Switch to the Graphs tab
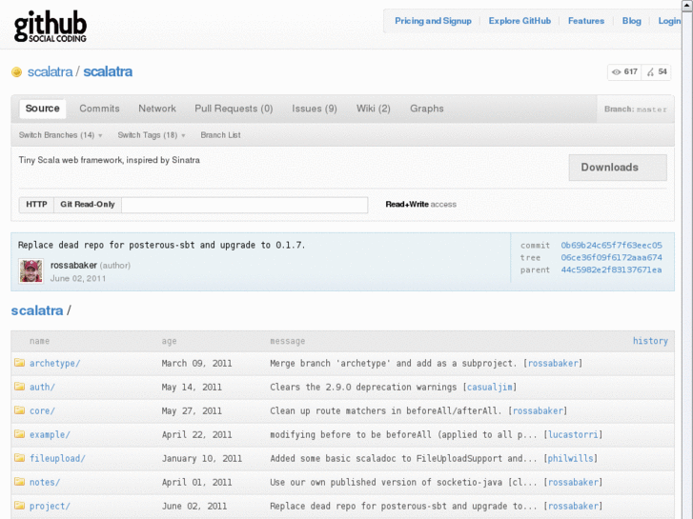Viewport: 693px width, 519px height. 426,109
